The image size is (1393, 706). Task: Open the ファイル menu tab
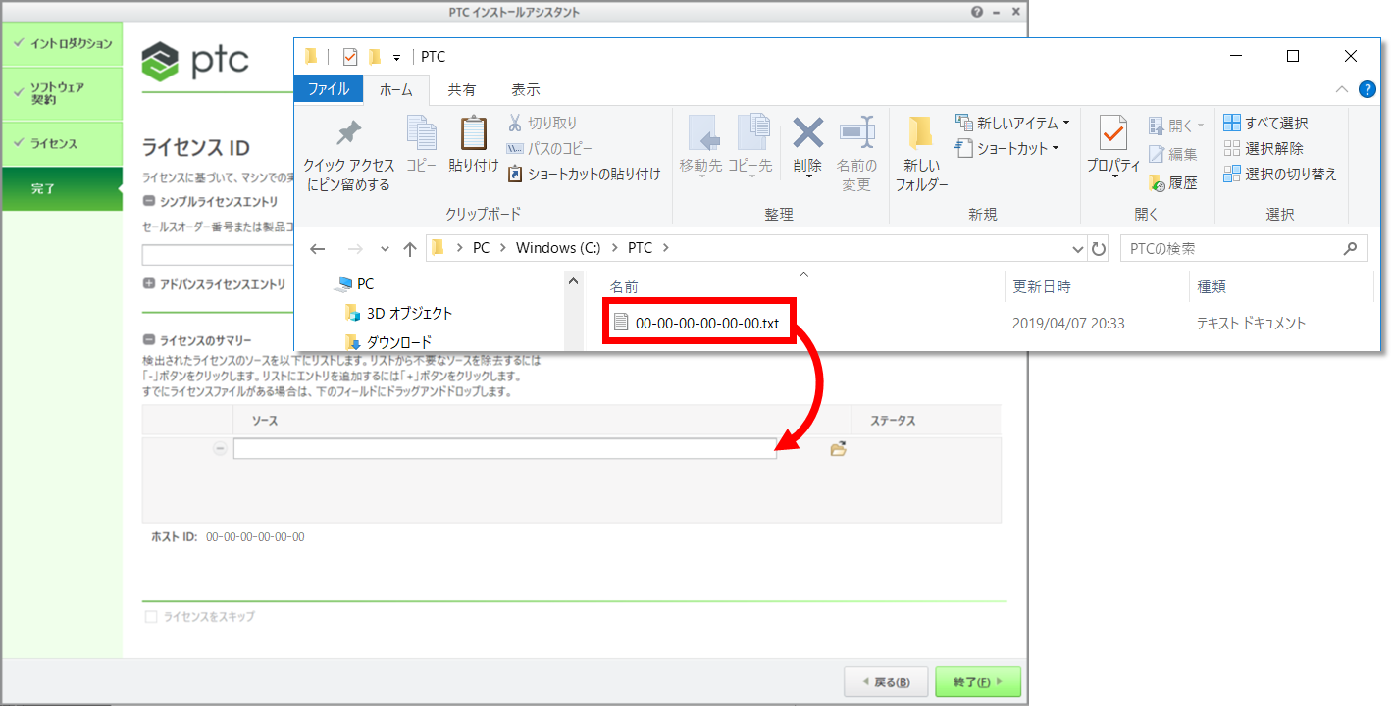pos(329,89)
